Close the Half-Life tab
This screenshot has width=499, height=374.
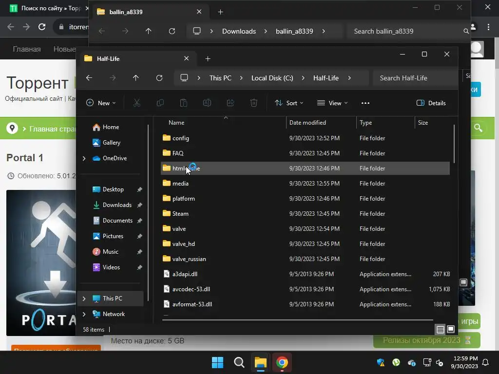click(x=187, y=58)
